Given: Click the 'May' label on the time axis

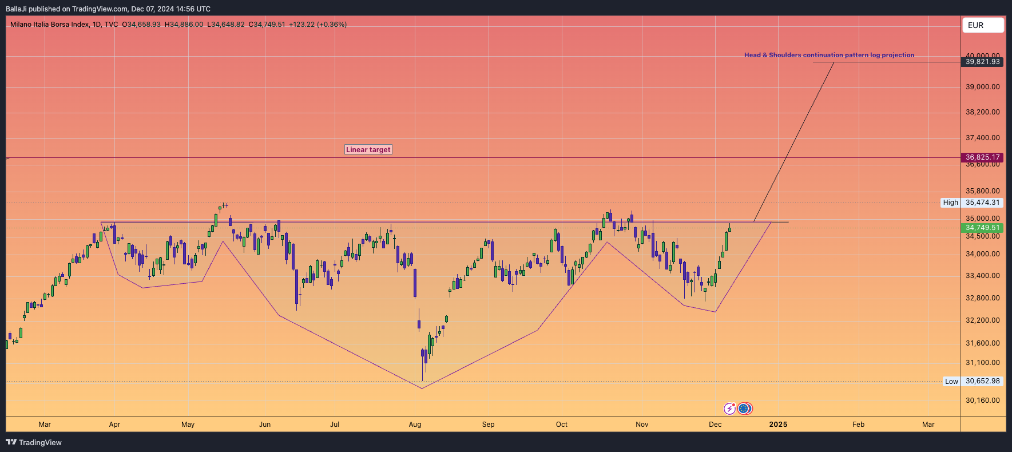Looking at the screenshot, I should pyautogui.click(x=188, y=425).
